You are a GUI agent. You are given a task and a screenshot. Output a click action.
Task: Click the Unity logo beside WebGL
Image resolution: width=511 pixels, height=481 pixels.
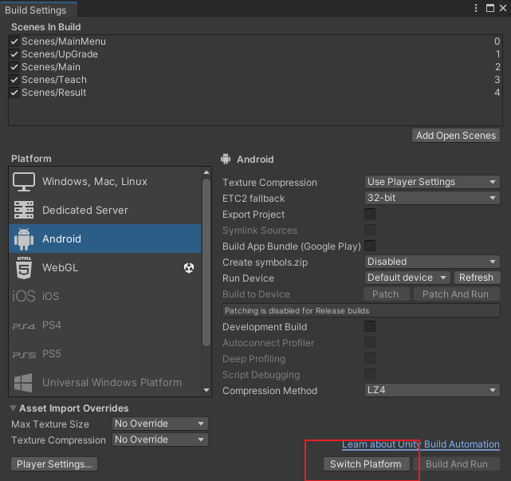(x=189, y=268)
